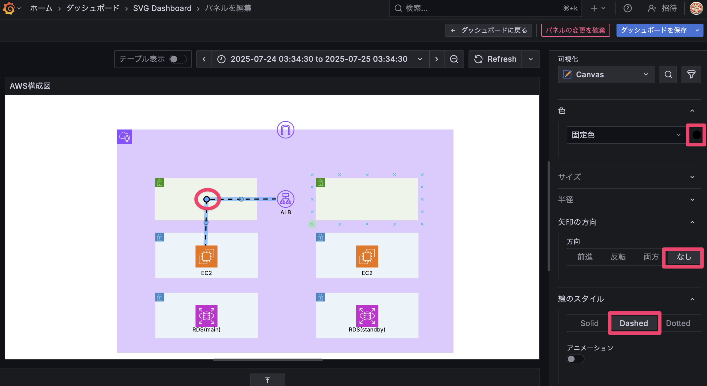Image resolution: width=707 pixels, height=386 pixels.
Task: Open the 固定色 color mode dropdown
Action: tap(626, 135)
